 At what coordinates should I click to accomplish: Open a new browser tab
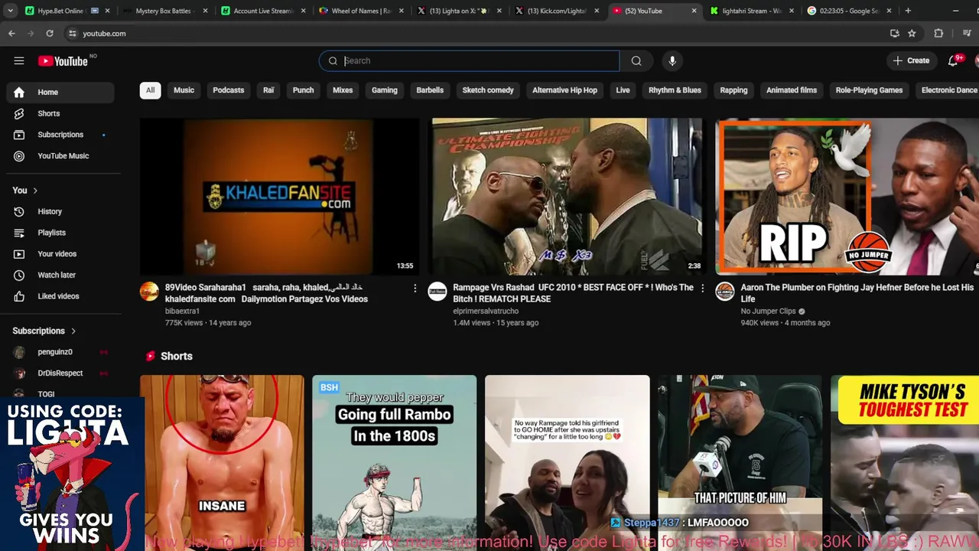[x=908, y=11]
